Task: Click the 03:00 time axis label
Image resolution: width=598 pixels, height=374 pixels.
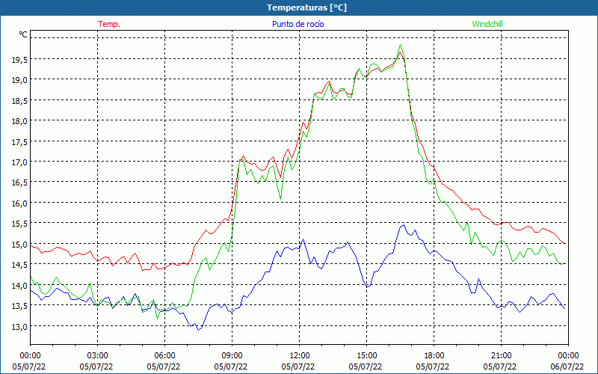Action: [97, 356]
